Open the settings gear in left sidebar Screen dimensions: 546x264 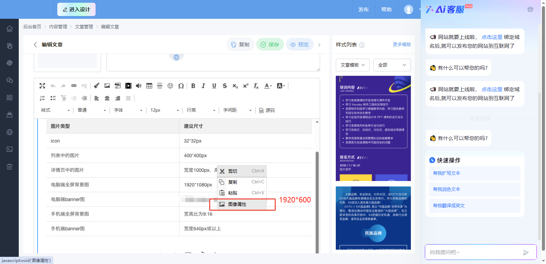(10, 132)
